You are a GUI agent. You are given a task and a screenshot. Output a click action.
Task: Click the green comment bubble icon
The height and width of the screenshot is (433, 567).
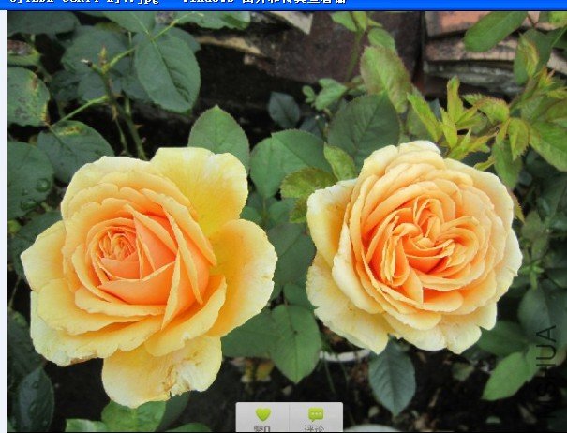tap(316, 414)
